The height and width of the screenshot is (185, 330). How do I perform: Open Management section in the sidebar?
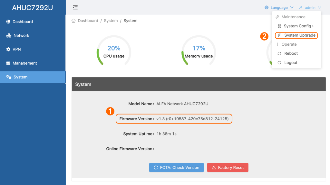[x=33, y=63]
